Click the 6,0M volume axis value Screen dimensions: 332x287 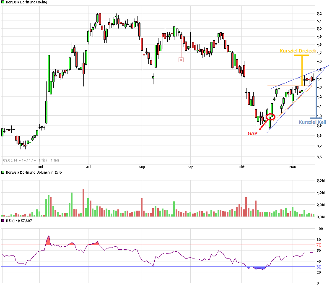coord(321,180)
